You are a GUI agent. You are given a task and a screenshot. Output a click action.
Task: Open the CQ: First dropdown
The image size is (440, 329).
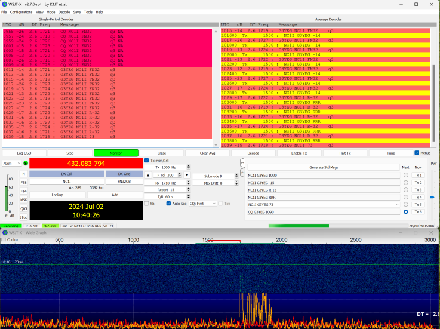[202, 204]
